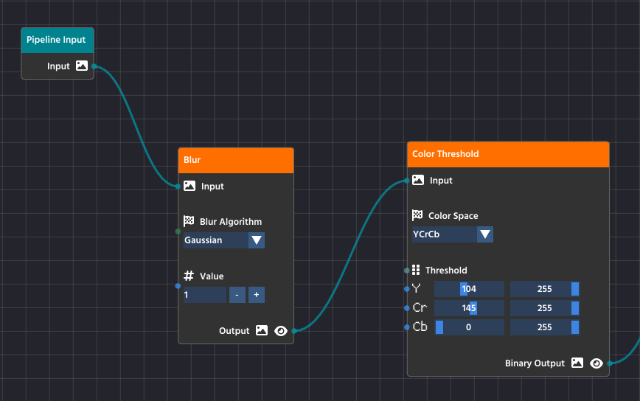Image resolution: width=640 pixels, height=401 pixels.
Task: Click the Cb maximum slider showing 255
Action: pyautogui.click(x=545, y=327)
